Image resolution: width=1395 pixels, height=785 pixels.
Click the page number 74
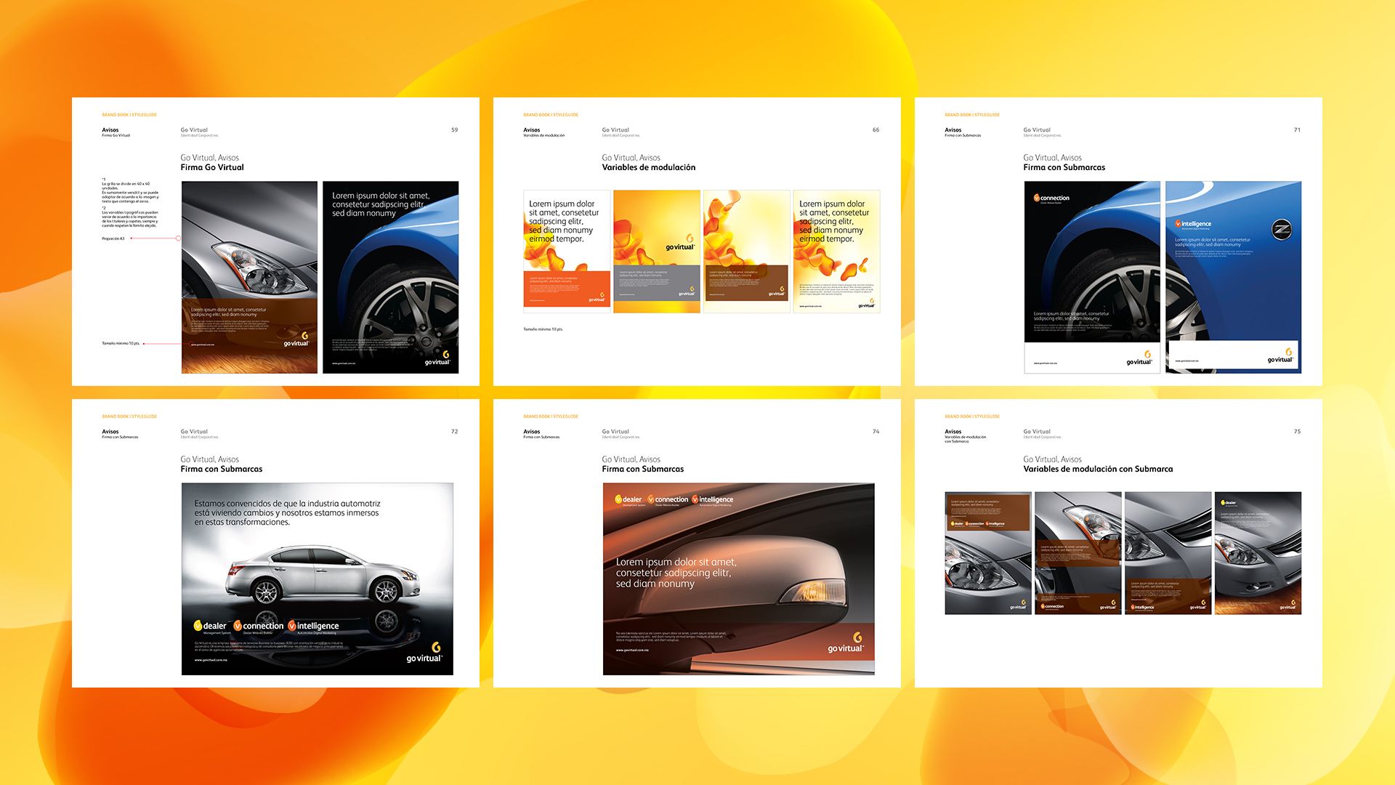pos(876,432)
